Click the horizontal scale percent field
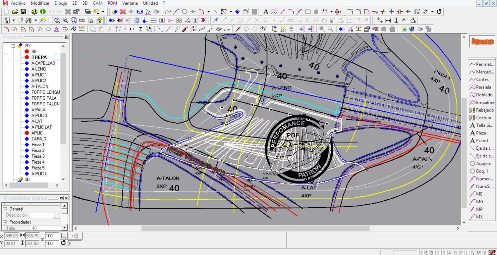This screenshot has height=255, width=497. click(x=52, y=236)
